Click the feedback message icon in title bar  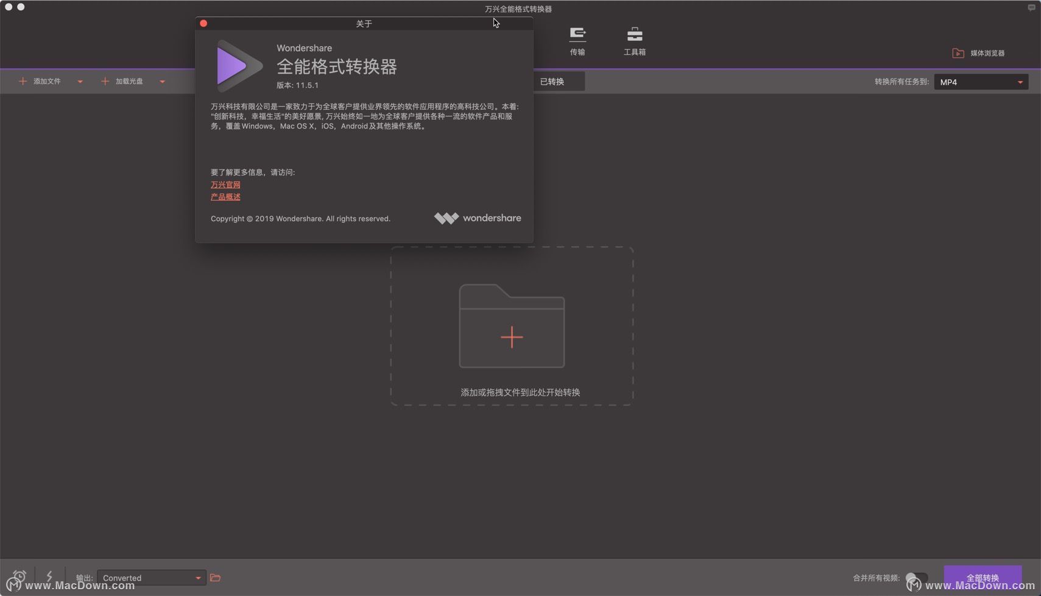[1031, 8]
